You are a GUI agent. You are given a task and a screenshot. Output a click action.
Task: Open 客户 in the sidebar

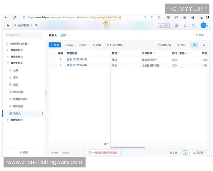pos(16,78)
